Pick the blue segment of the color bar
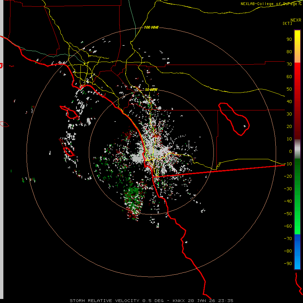The height and width of the screenshot is (303, 303). pyautogui.click(x=297, y=252)
